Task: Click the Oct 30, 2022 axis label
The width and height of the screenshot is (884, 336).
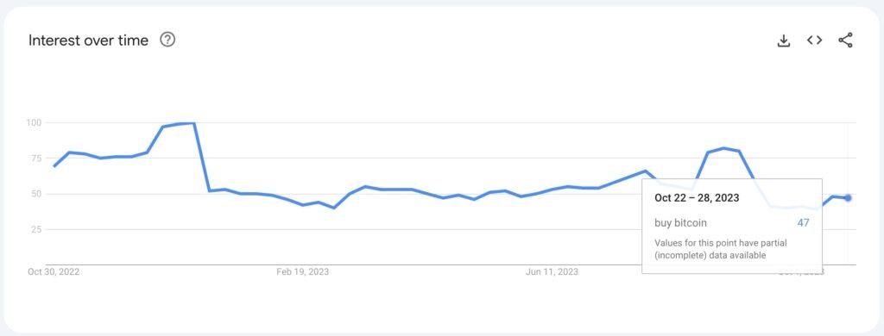Action: (54, 272)
